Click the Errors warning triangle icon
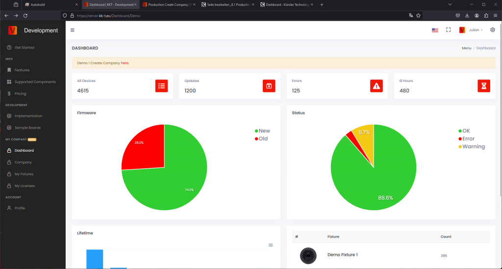Viewport: 502px width, 269px height. (376, 86)
